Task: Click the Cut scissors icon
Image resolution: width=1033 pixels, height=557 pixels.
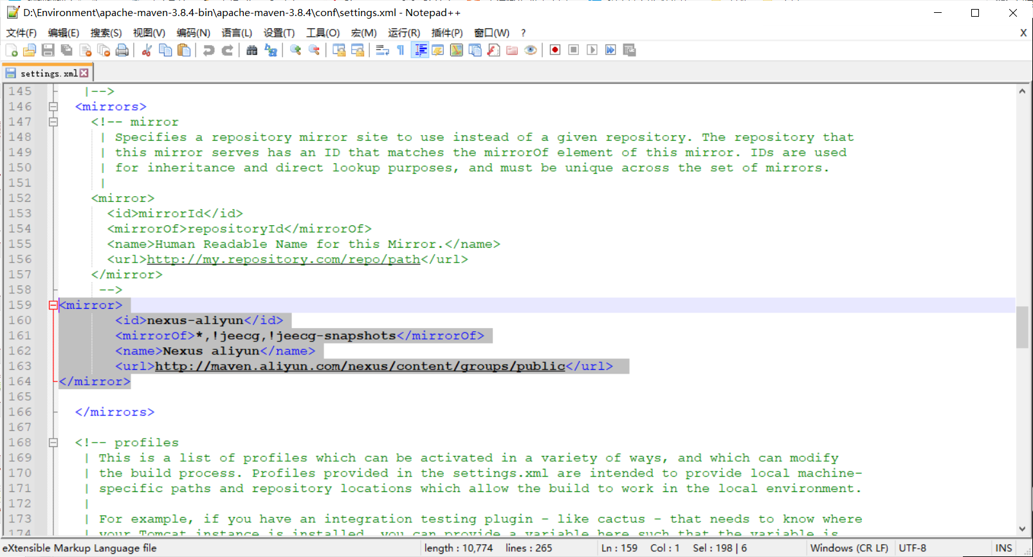Action: pos(147,50)
